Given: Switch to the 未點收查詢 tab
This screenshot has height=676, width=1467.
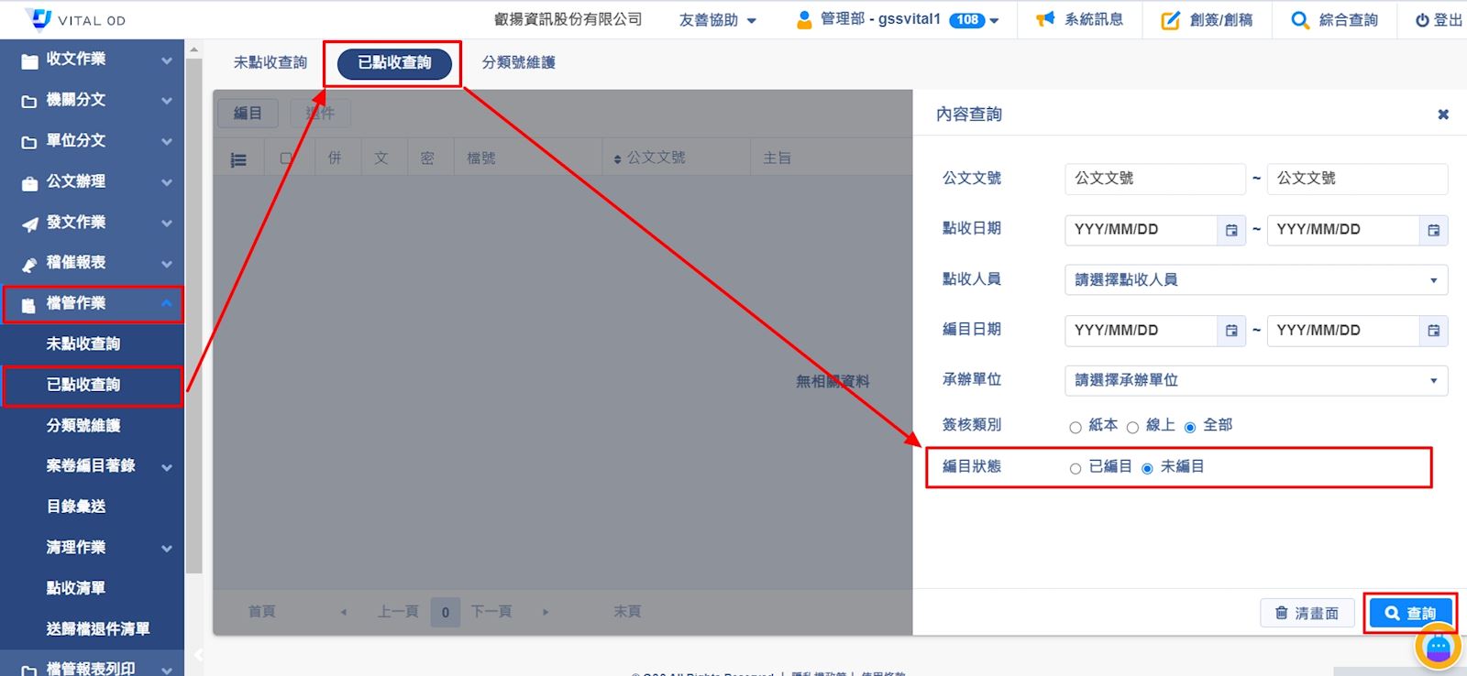Looking at the screenshot, I should (x=270, y=62).
